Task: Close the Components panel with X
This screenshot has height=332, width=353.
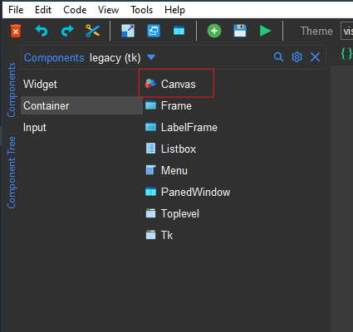Action: point(315,57)
